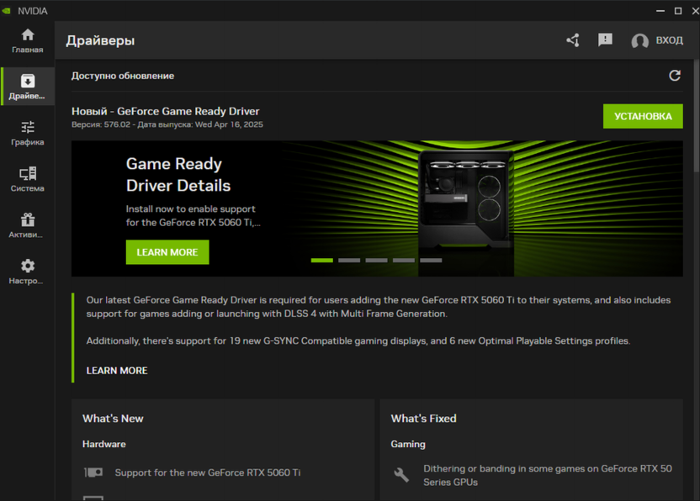
Task: Click the What's Fixed heading
Action: pos(424,419)
